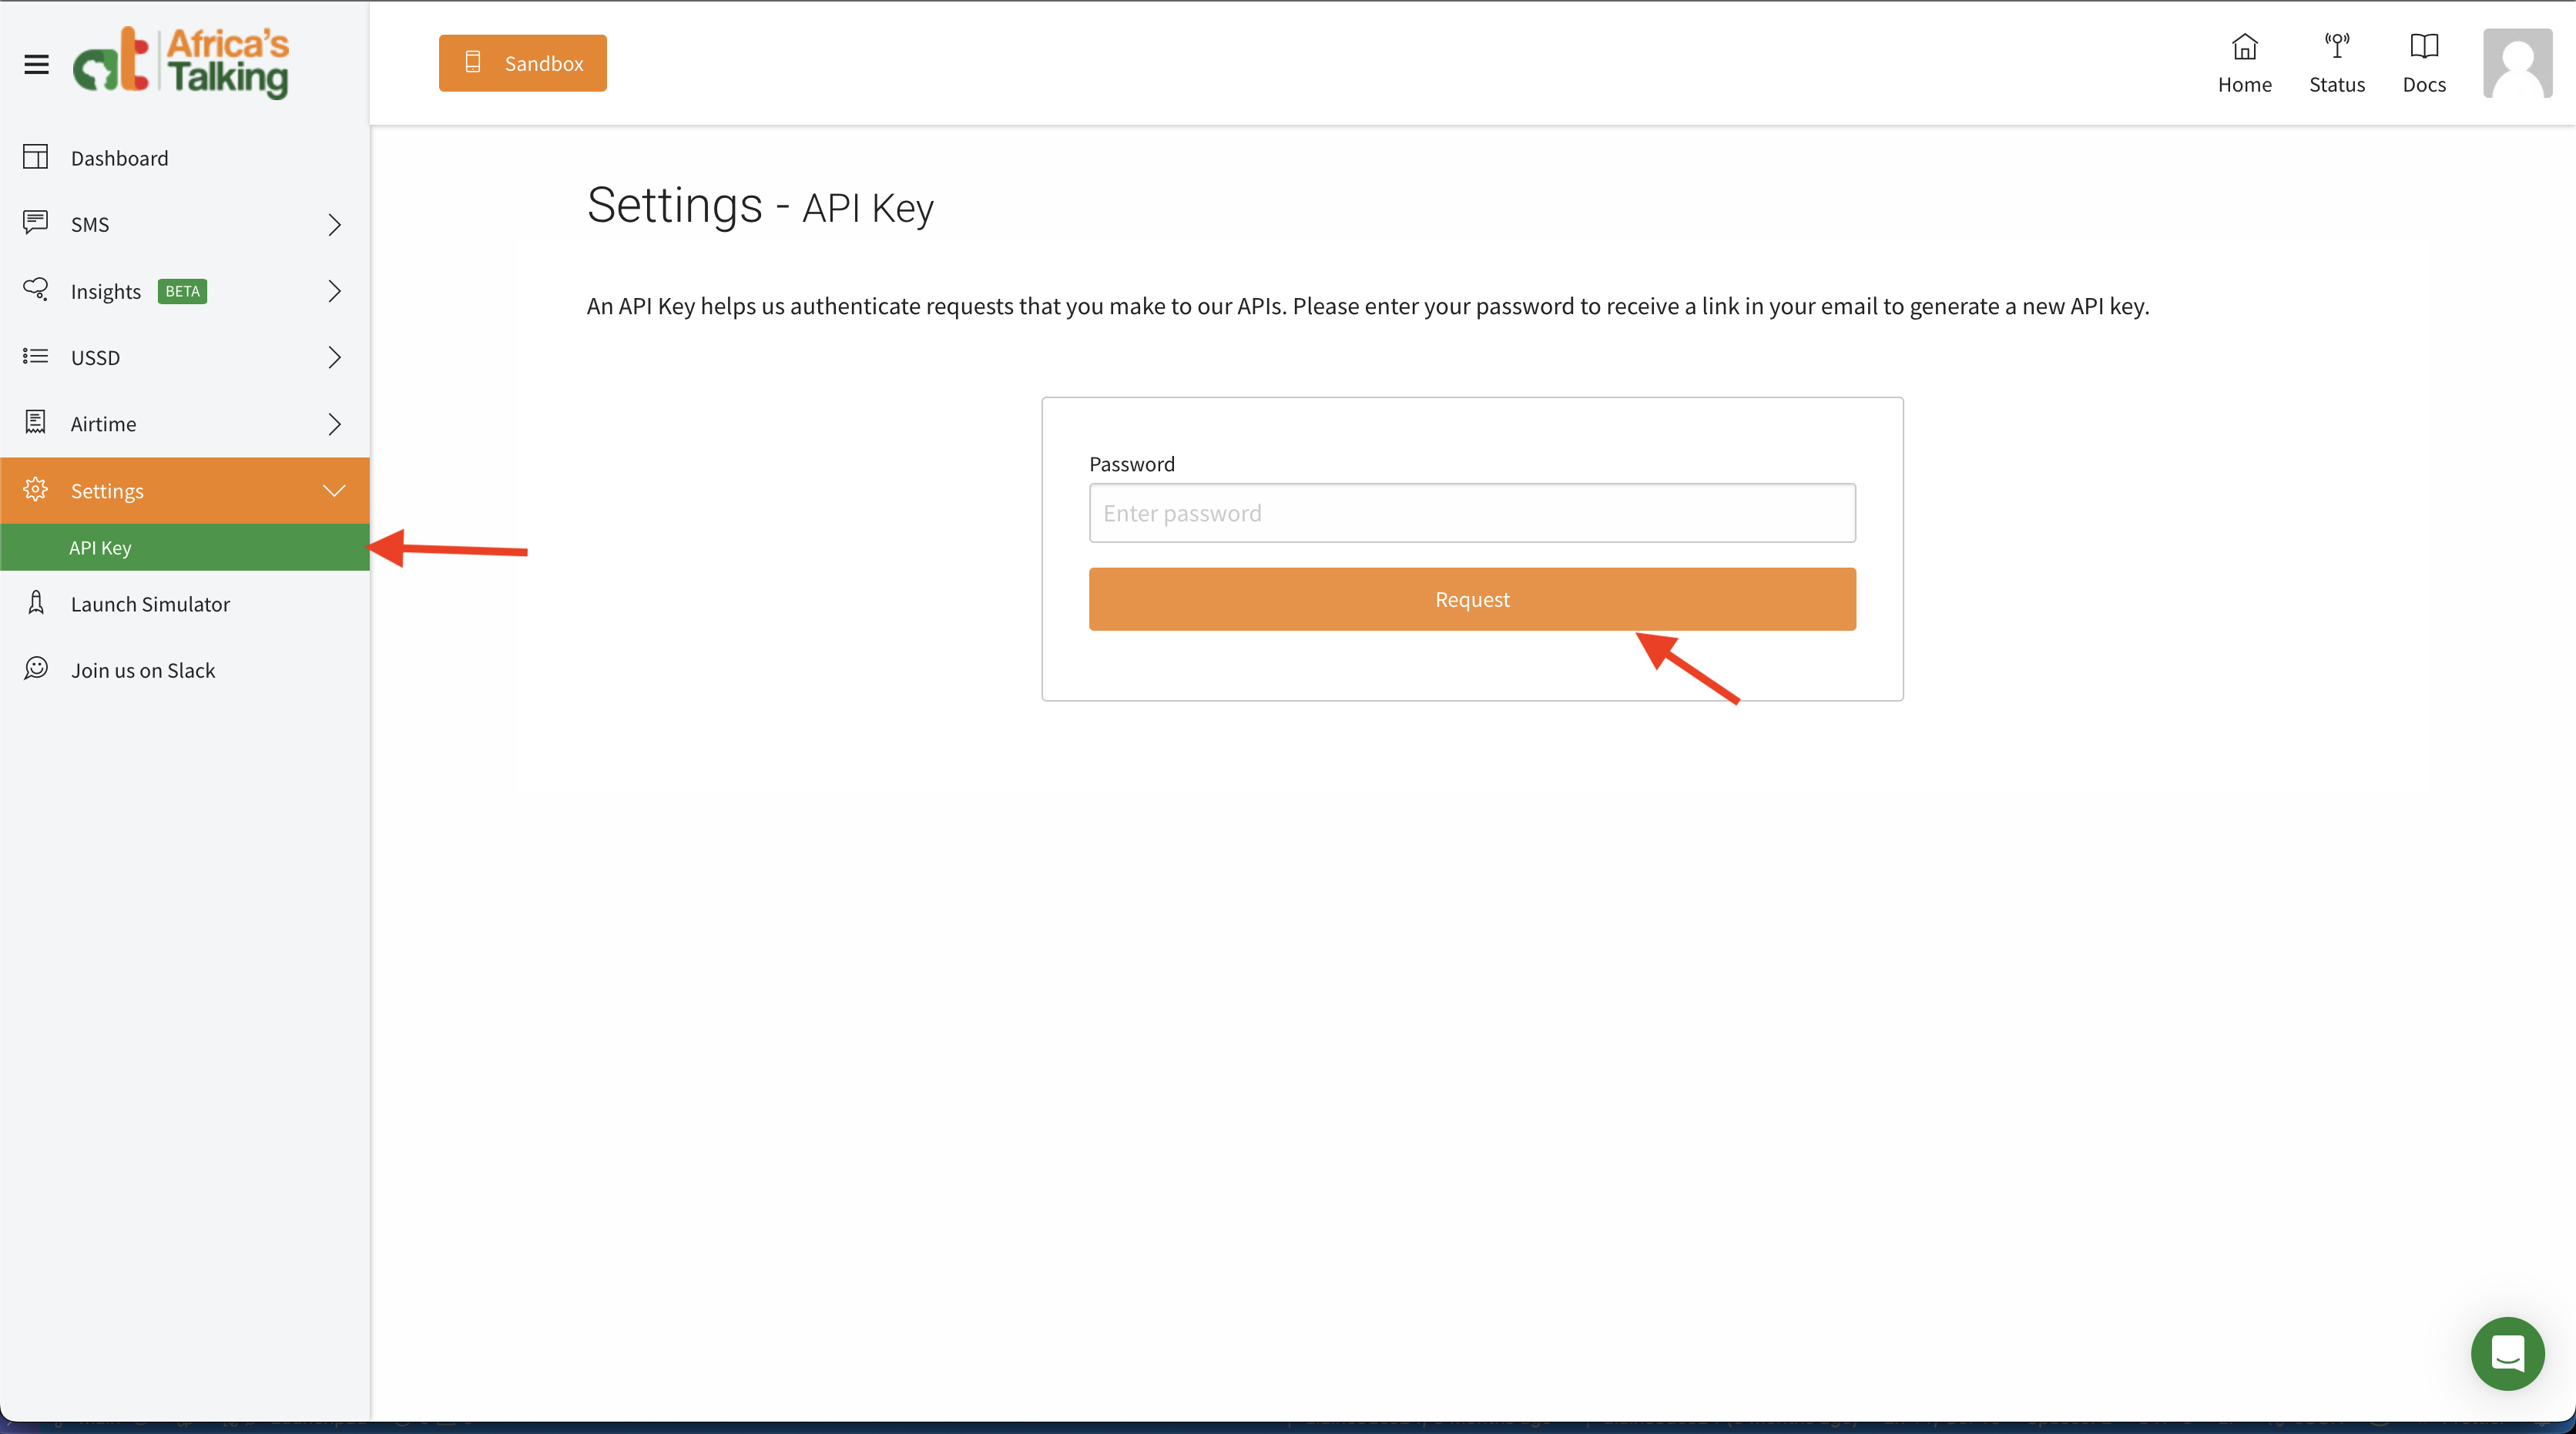Open the Status antenna icon
Image resolution: width=2576 pixels, height=1434 pixels.
[2337, 46]
